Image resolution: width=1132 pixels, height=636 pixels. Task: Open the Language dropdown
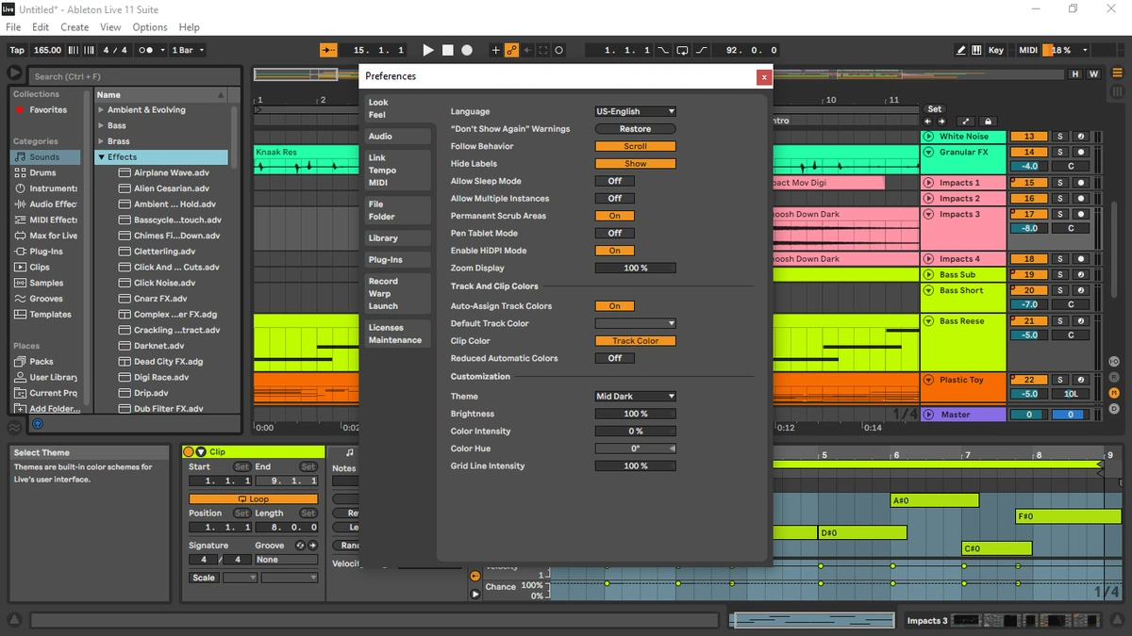636,111
